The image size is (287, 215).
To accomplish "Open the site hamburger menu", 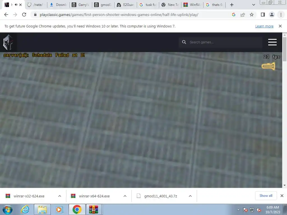I will click(x=272, y=42).
